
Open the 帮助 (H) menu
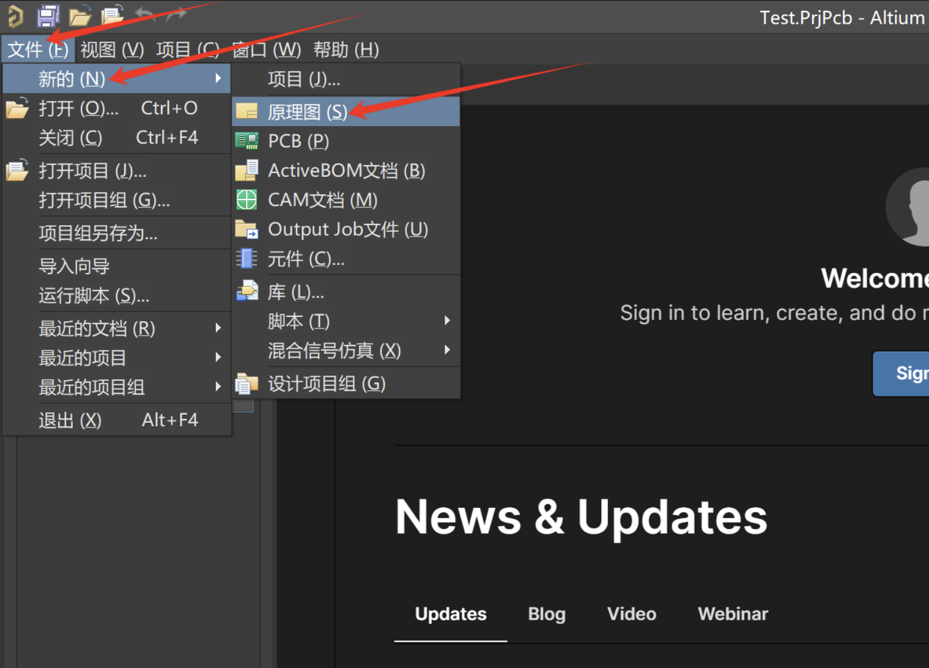click(346, 49)
